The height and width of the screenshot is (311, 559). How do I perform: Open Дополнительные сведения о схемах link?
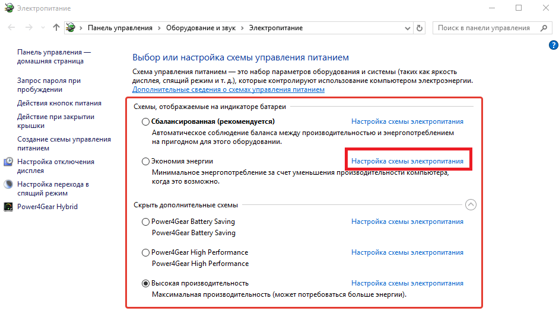click(x=228, y=89)
